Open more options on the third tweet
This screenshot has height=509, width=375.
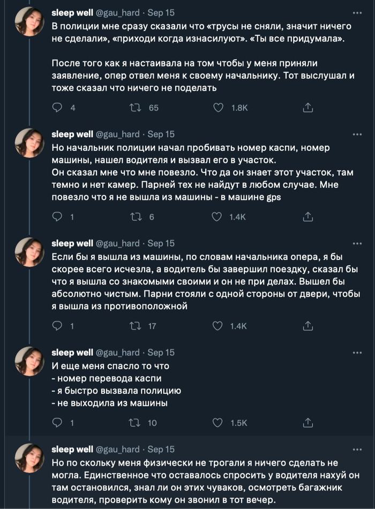tap(357, 243)
